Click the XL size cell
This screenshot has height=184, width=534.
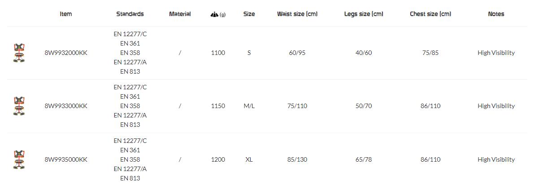[x=249, y=159]
